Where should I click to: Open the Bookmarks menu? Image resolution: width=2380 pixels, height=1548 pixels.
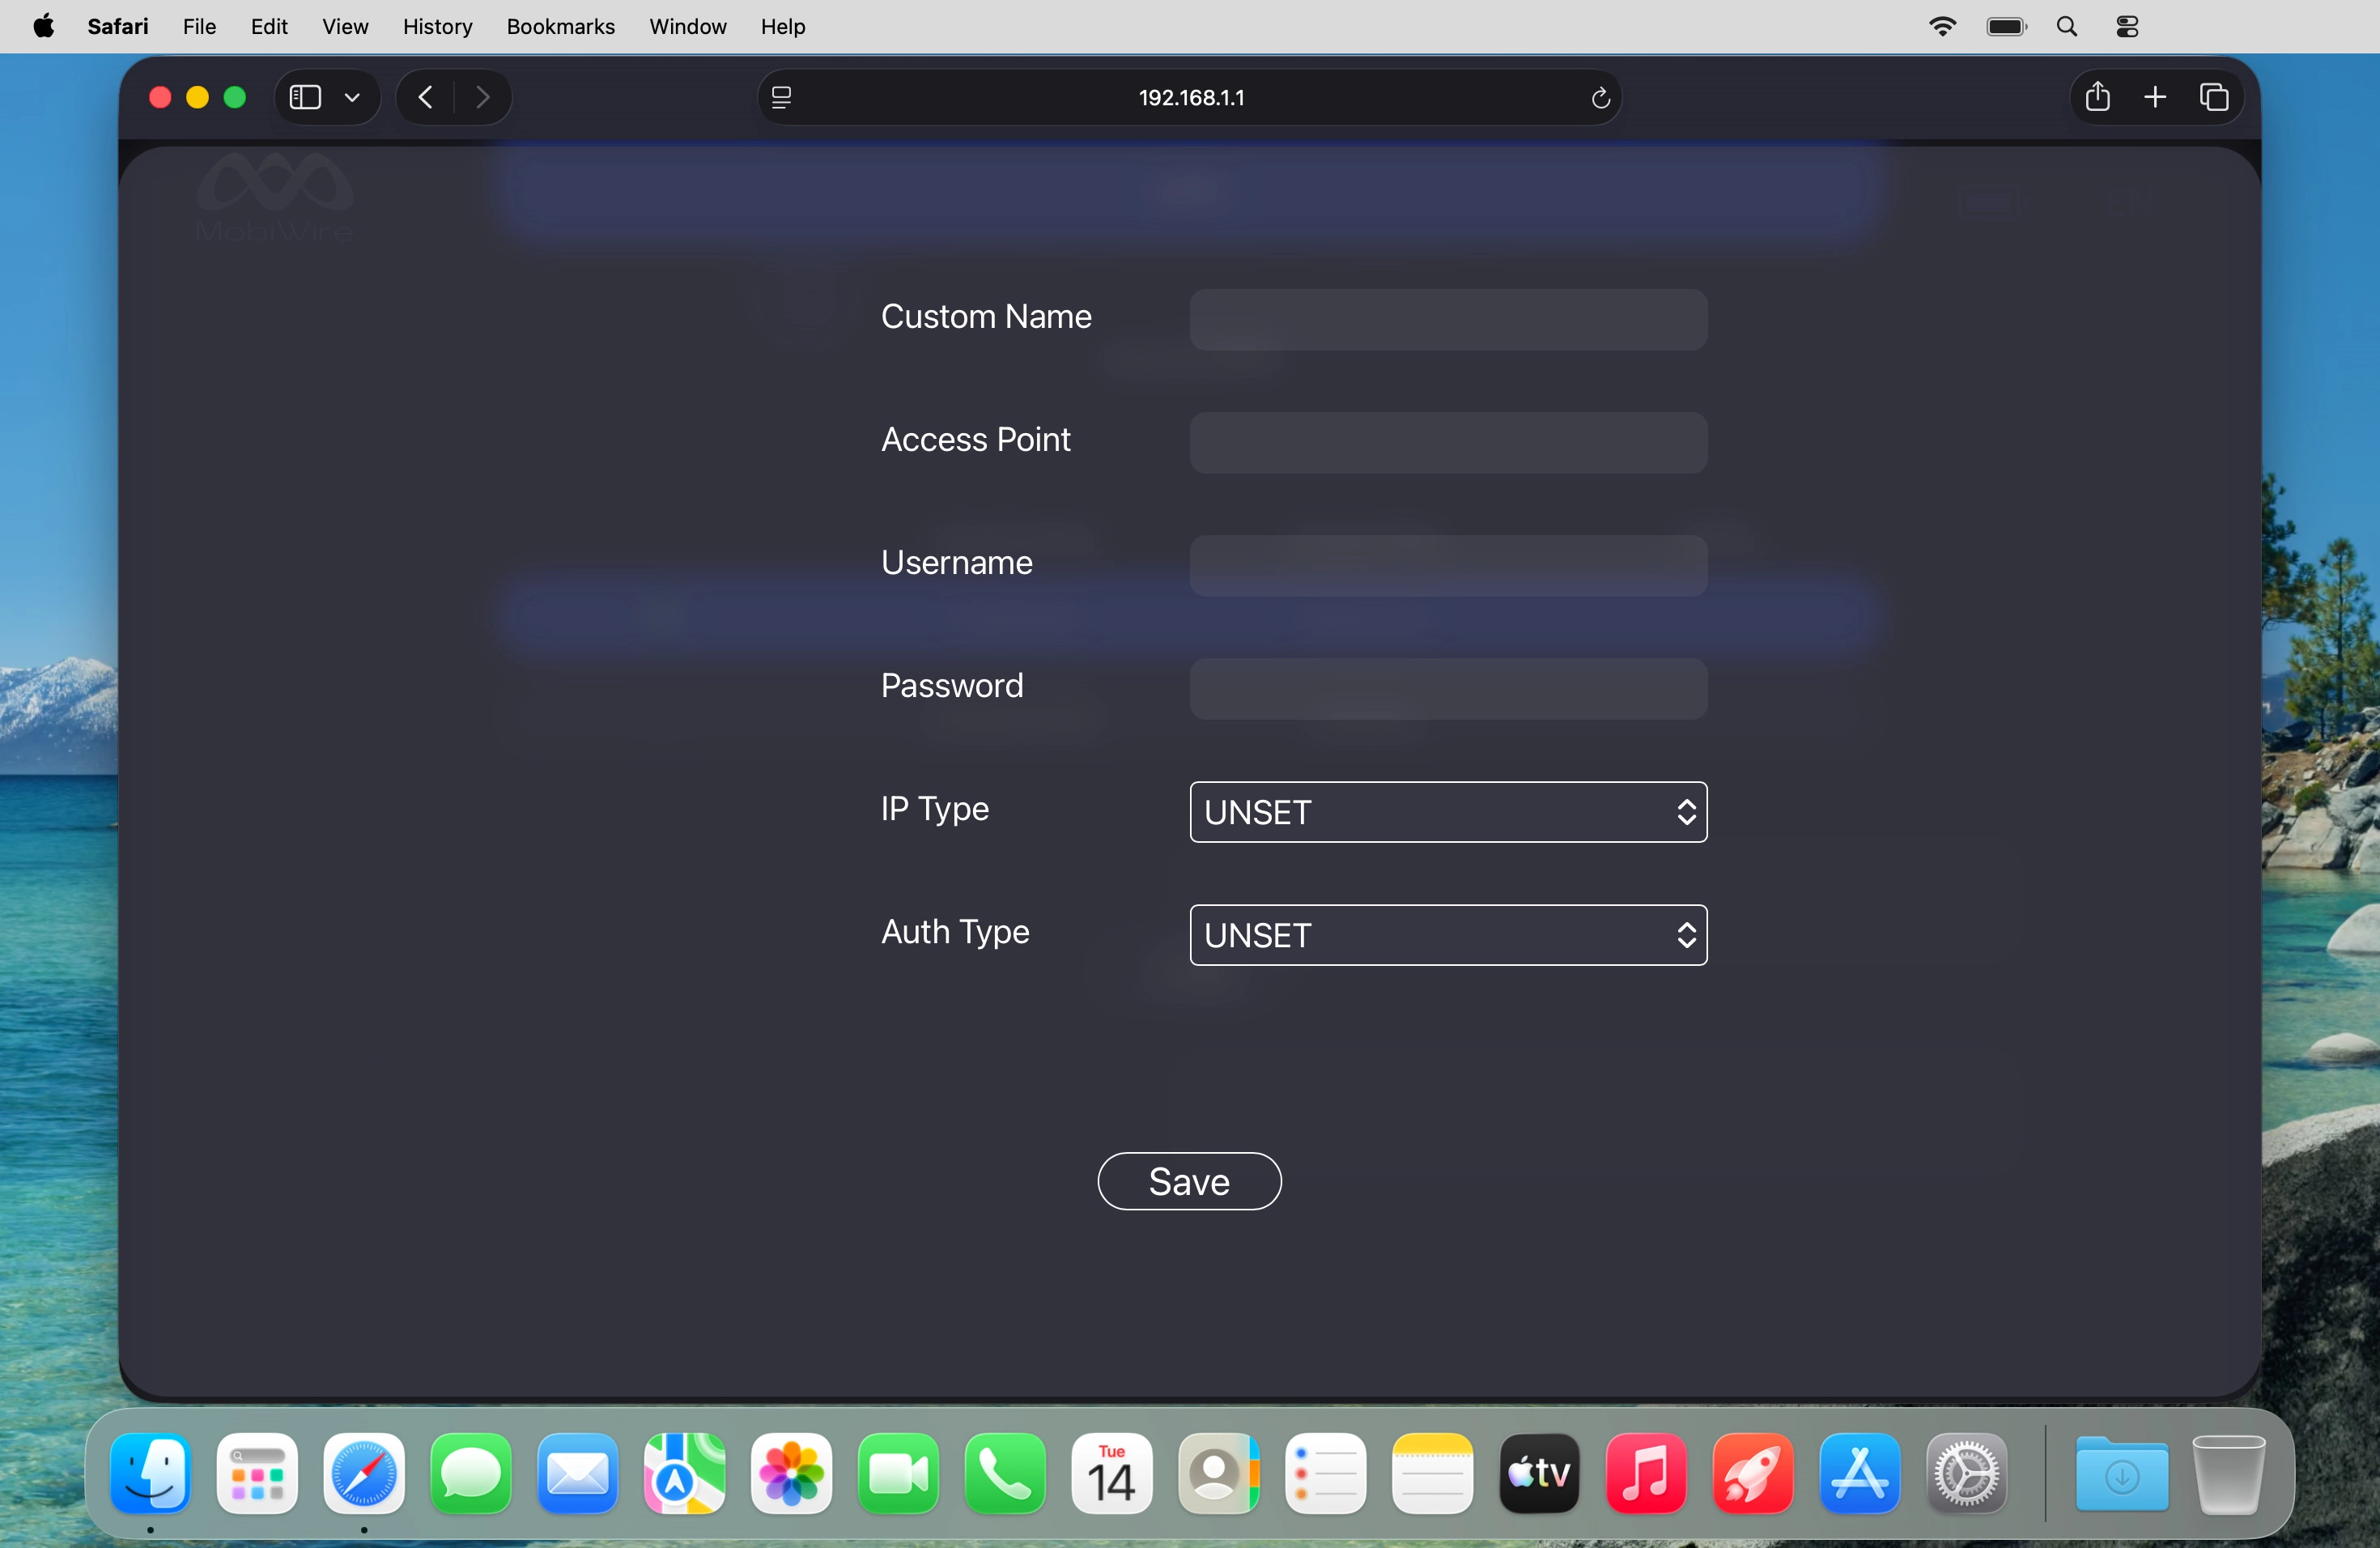point(560,27)
